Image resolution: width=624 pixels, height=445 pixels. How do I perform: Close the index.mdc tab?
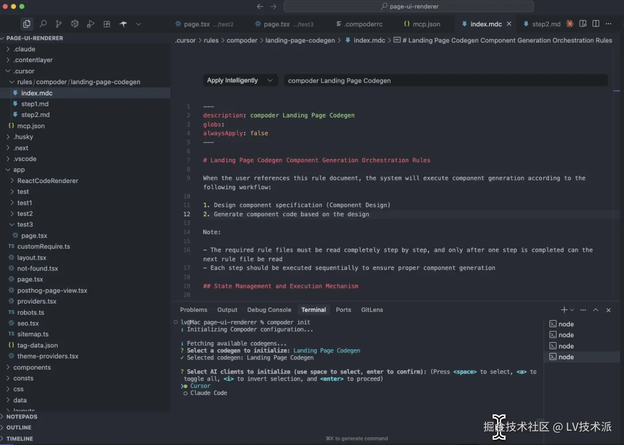[x=509, y=24]
